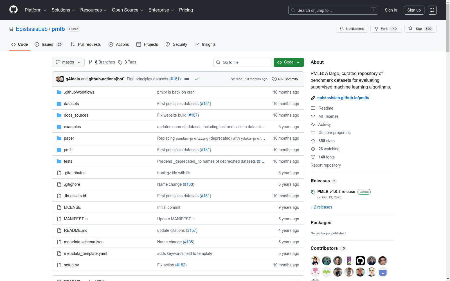This screenshot has width=450, height=281.
Task: Open the global navigation settings icon
Action: tap(432, 10)
